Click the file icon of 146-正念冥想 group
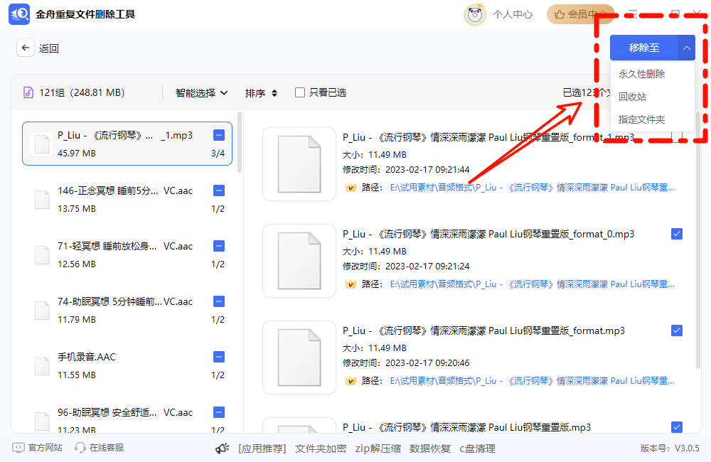Image resolution: width=711 pixels, height=462 pixels. tap(42, 200)
